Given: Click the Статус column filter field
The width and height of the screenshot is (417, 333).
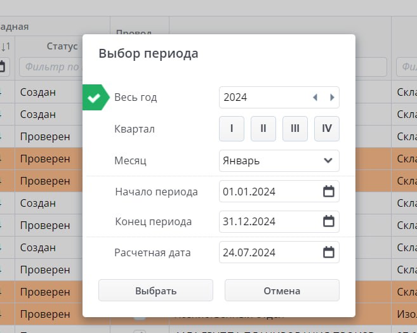Looking at the screenshot, I should coord(51,67).
